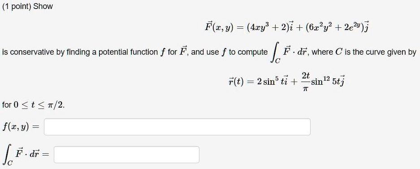The image size is (420, 169).
Task: Select the vector field F(x, y) equation
Action: (x=287, y=26)
